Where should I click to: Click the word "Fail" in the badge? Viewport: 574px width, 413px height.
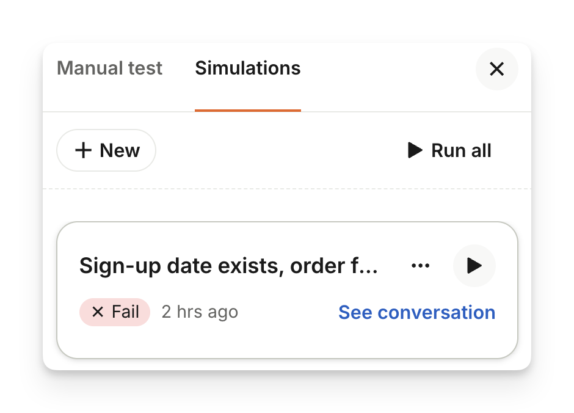[126, 312]
